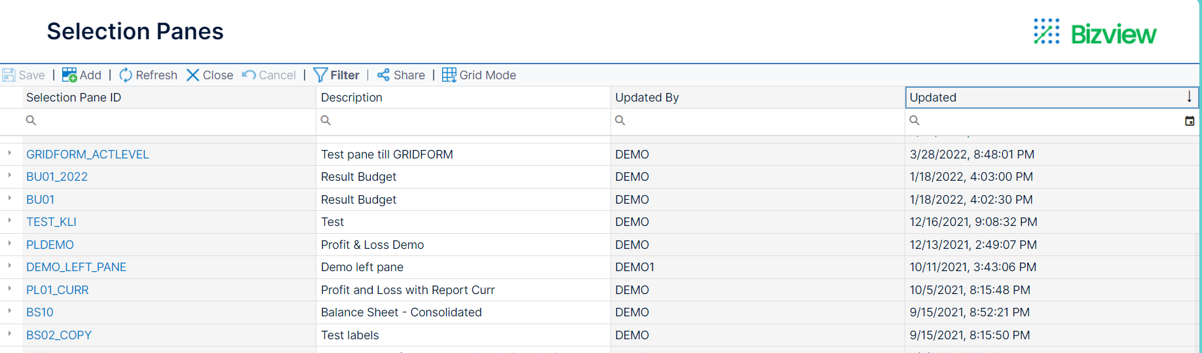Click the Close X icon in toolbar
Screen dimensions: 1202x353
tap(193, 75)
